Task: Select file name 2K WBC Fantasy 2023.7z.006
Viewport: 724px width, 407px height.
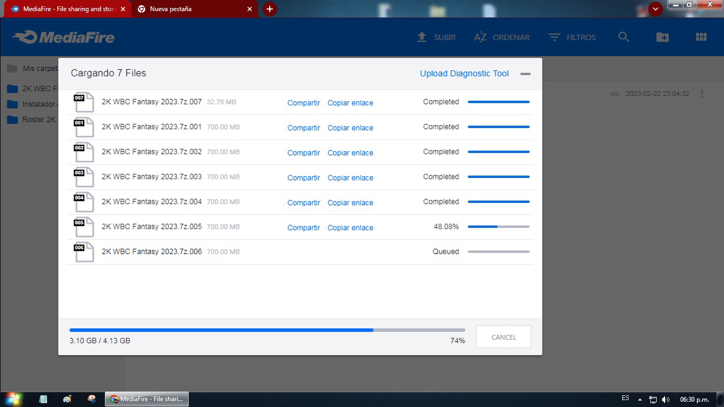Action: pyautogui.click(x=152, y=251)
